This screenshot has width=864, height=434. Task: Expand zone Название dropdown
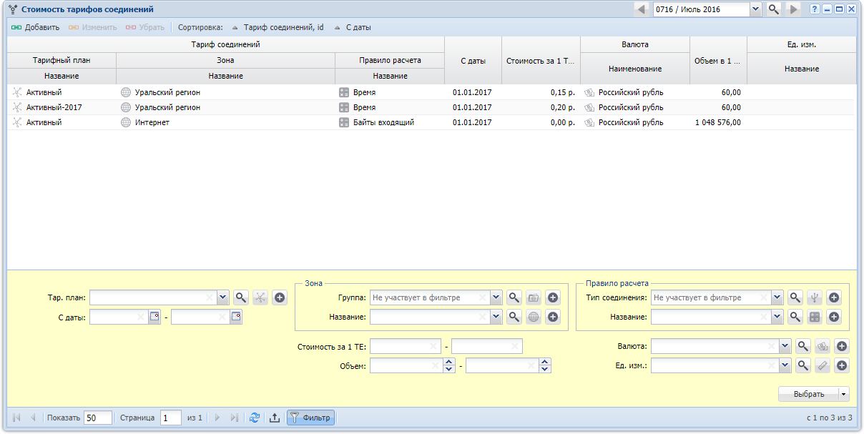pos(496,317)
